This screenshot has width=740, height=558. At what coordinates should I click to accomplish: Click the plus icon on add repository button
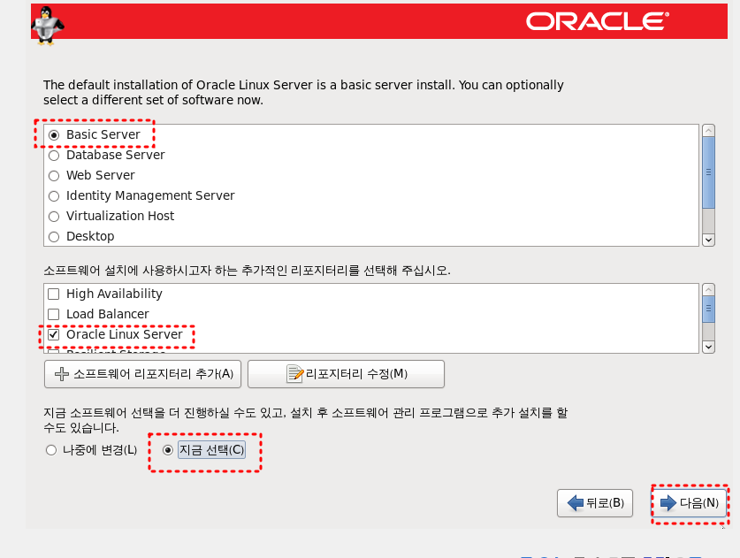[62, 374]
